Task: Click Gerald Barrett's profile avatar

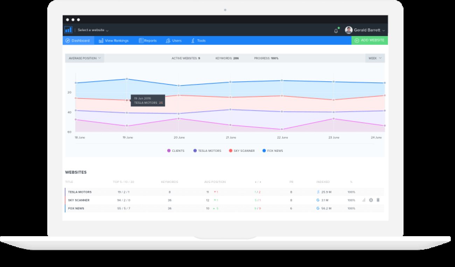Action: tap(348, 30)
